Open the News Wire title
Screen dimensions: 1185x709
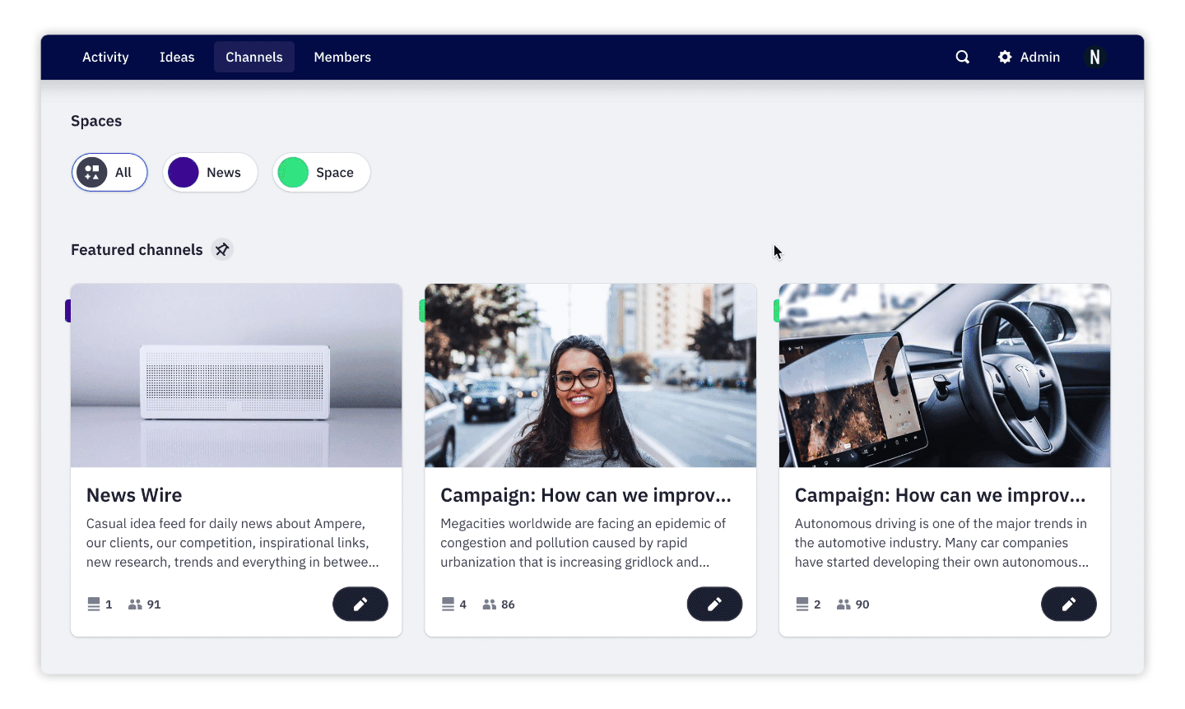point(134,495)
